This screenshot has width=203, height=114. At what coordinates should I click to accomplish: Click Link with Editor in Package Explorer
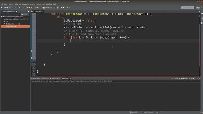24,14
